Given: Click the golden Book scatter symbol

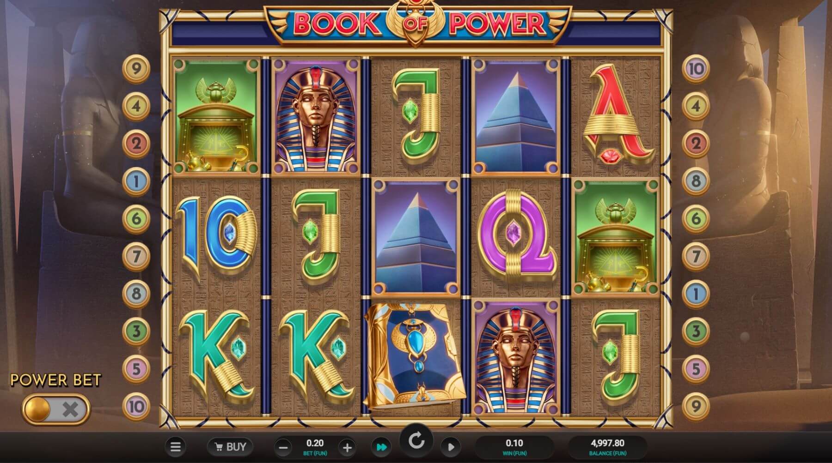Looking at the screenshot, I should (x=415, y=356).
